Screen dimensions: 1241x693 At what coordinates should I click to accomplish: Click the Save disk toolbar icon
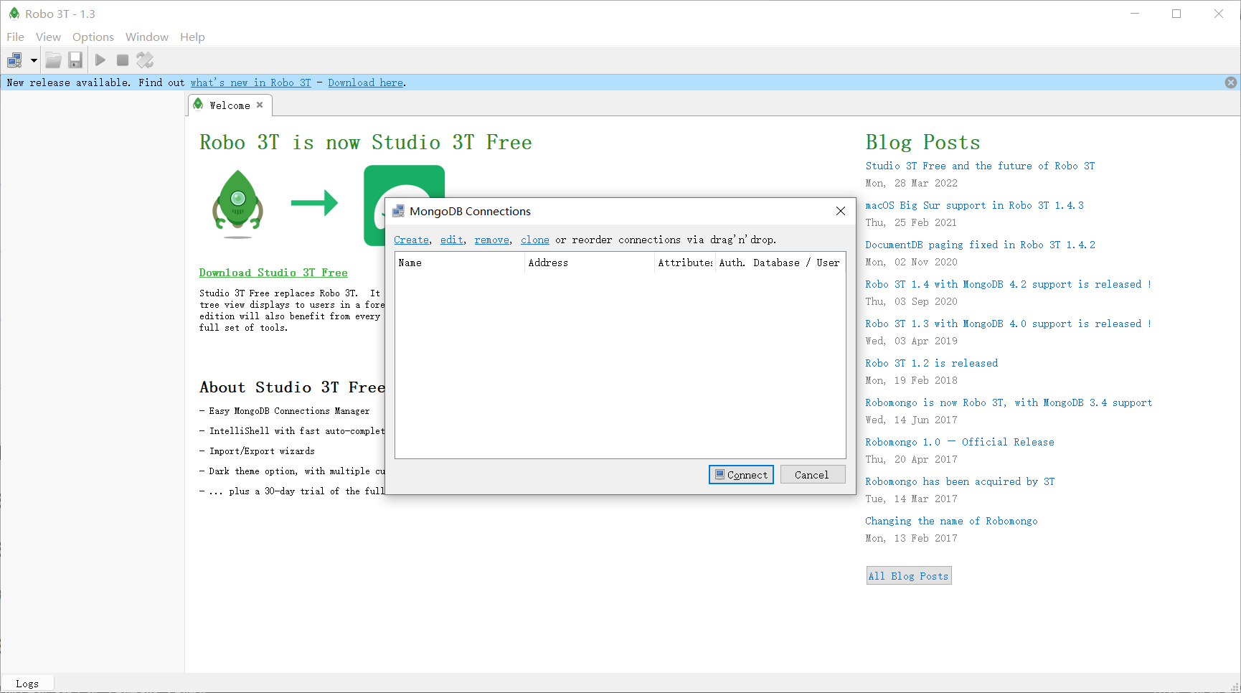[75, 60]
